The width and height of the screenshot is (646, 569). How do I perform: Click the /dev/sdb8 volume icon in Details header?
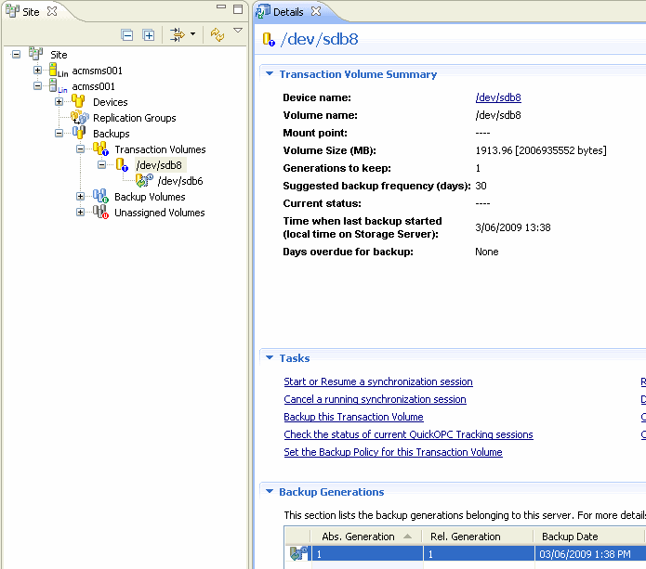click(269, 40)
